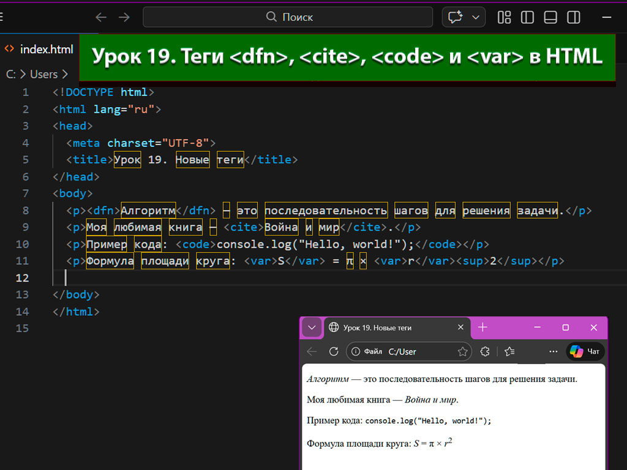Switch to the Урок 19. Новые теги tab
Viewport: 627px width, 470px height.
(392, 327)
